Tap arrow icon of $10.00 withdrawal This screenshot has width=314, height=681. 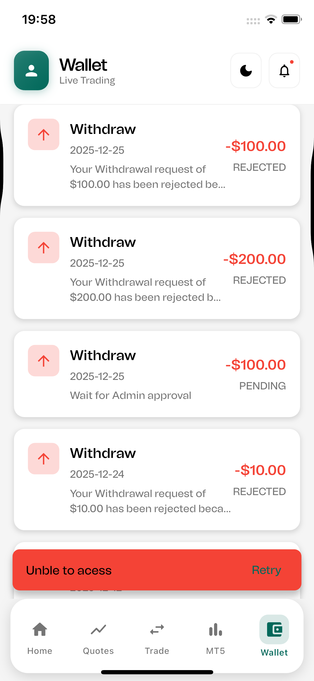[44, 458]
